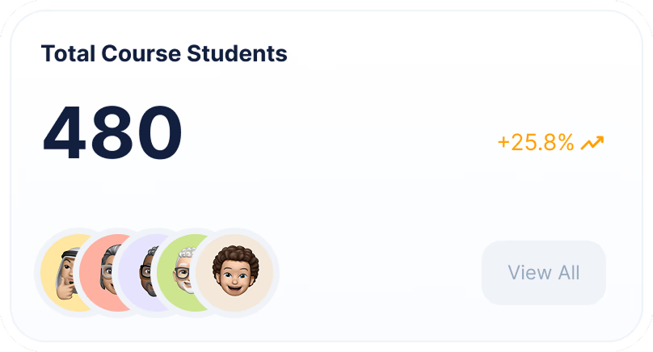The image size is (653, 352).
Task: Select the curly brown-haired student avatar
Action: click(235, 273)
